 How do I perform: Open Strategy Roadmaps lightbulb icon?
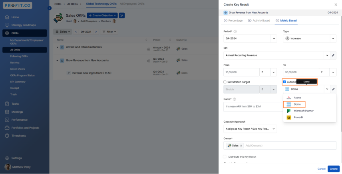coord(7,25)
